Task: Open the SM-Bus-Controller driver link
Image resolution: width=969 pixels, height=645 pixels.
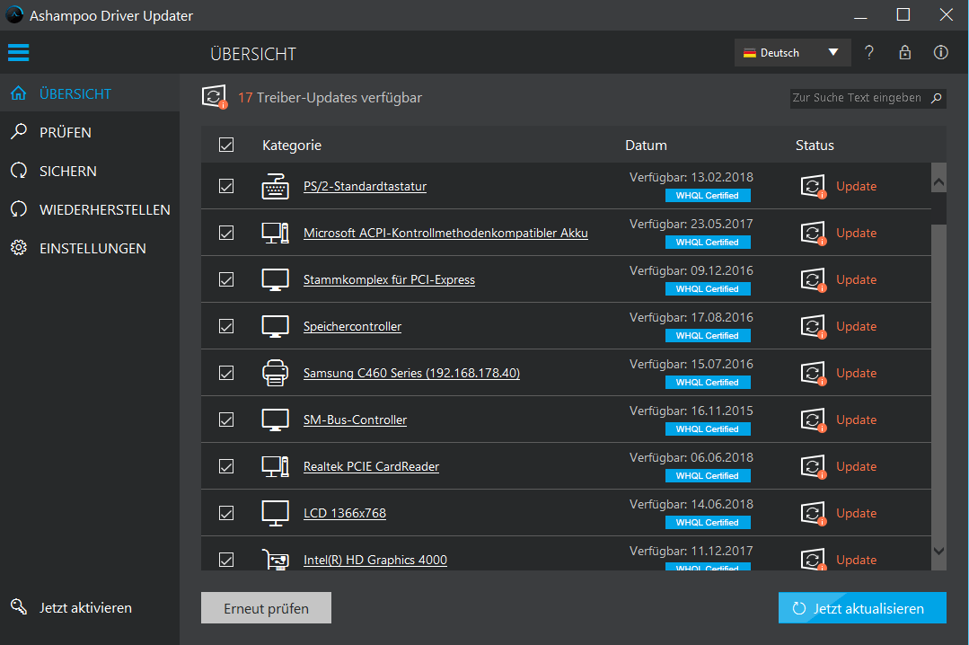Action: (355, 420)
